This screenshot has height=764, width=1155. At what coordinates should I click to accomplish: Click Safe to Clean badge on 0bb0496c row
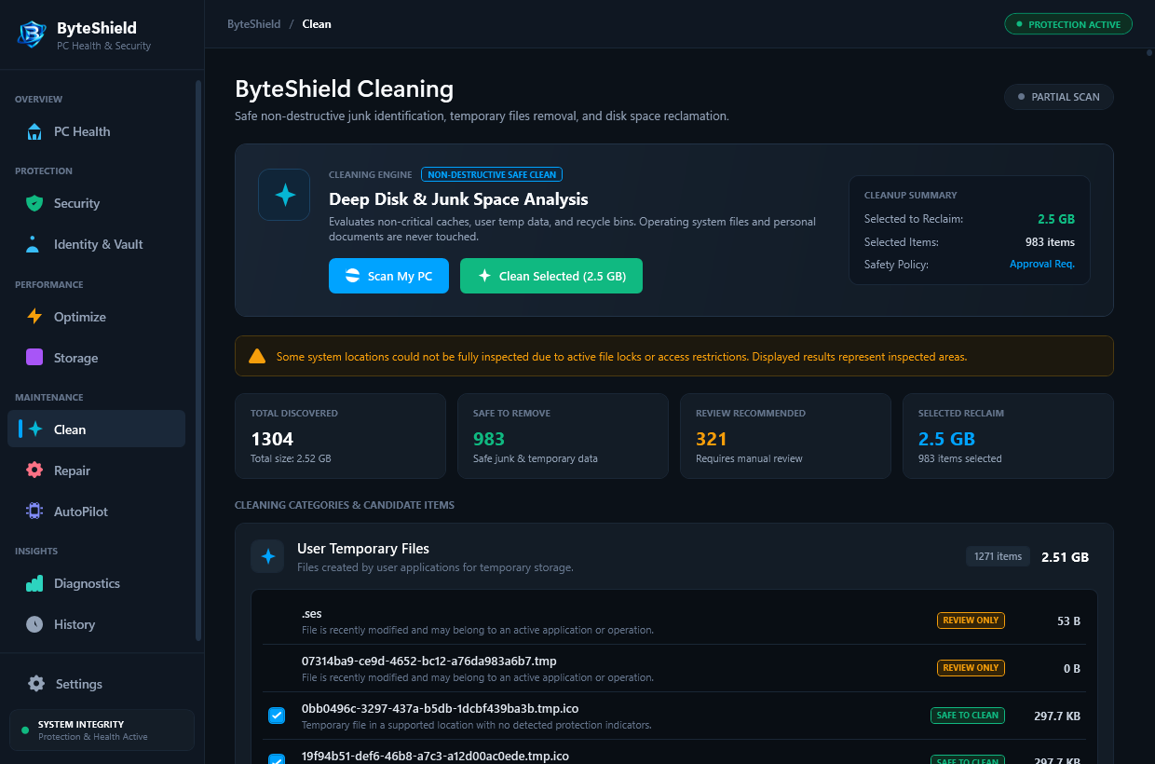(968, 716)
